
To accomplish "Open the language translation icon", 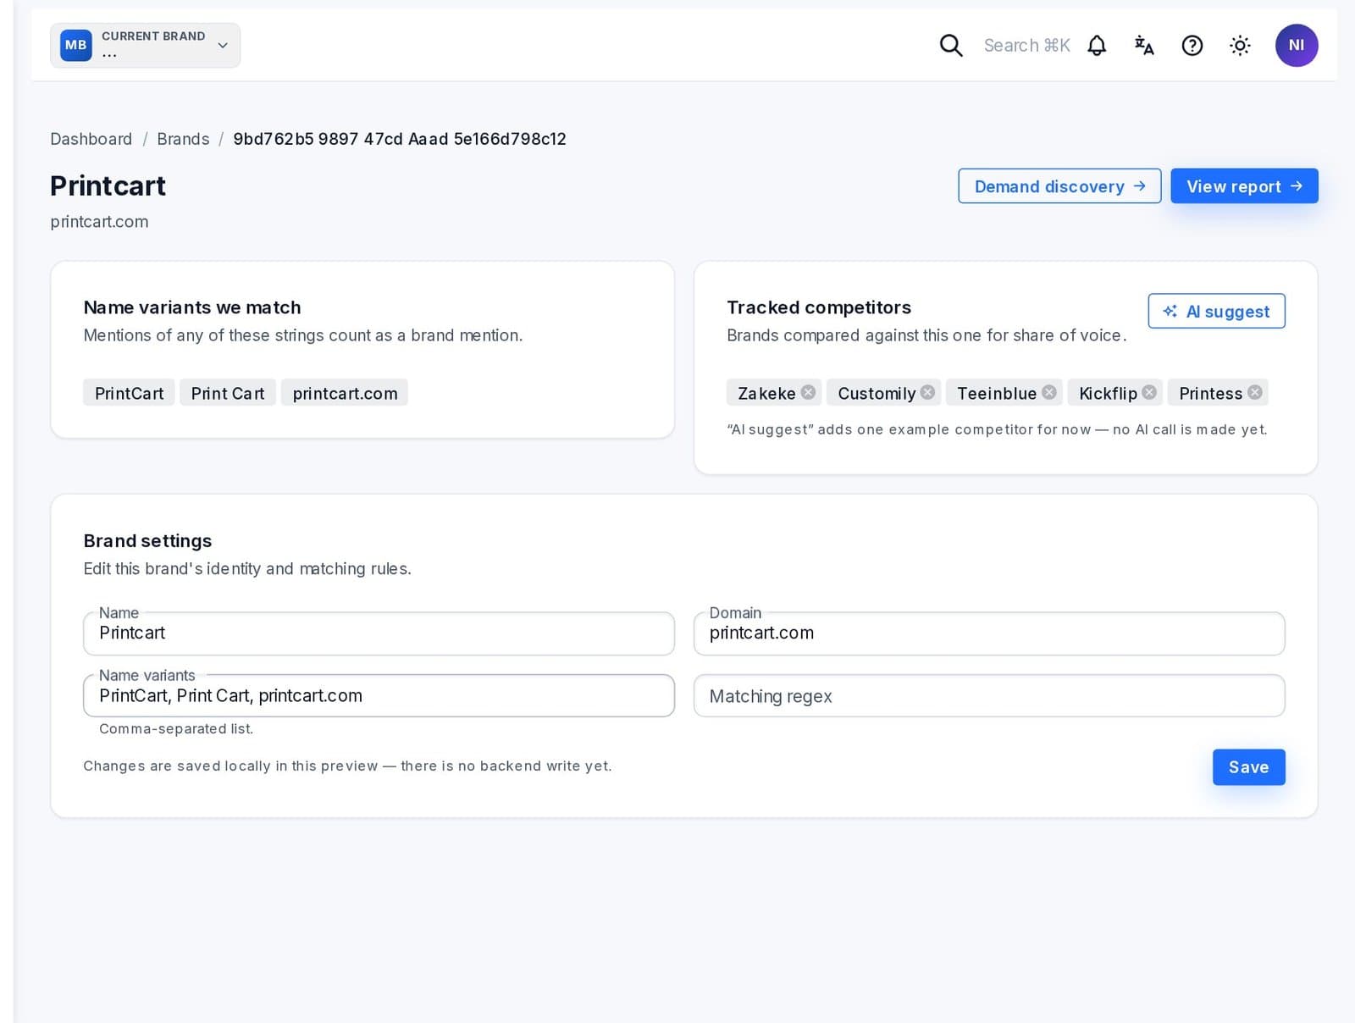I will tap(1144, 46).
